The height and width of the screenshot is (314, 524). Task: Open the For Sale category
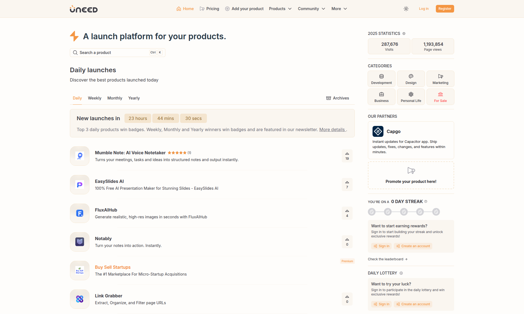point(440,97)
